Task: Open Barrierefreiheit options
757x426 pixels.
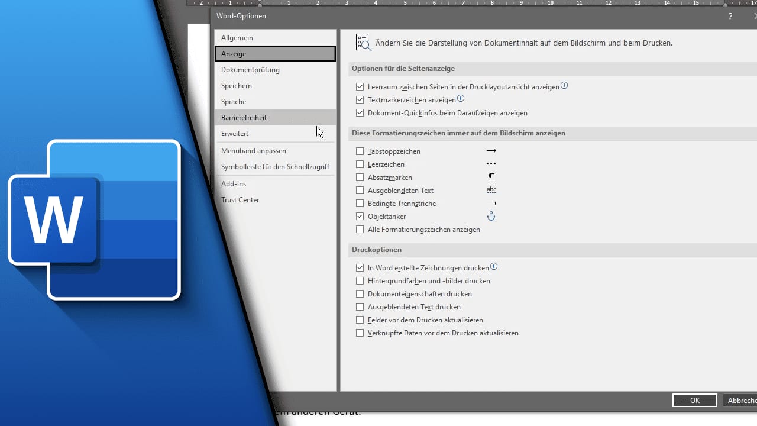Action: [275, 118]
